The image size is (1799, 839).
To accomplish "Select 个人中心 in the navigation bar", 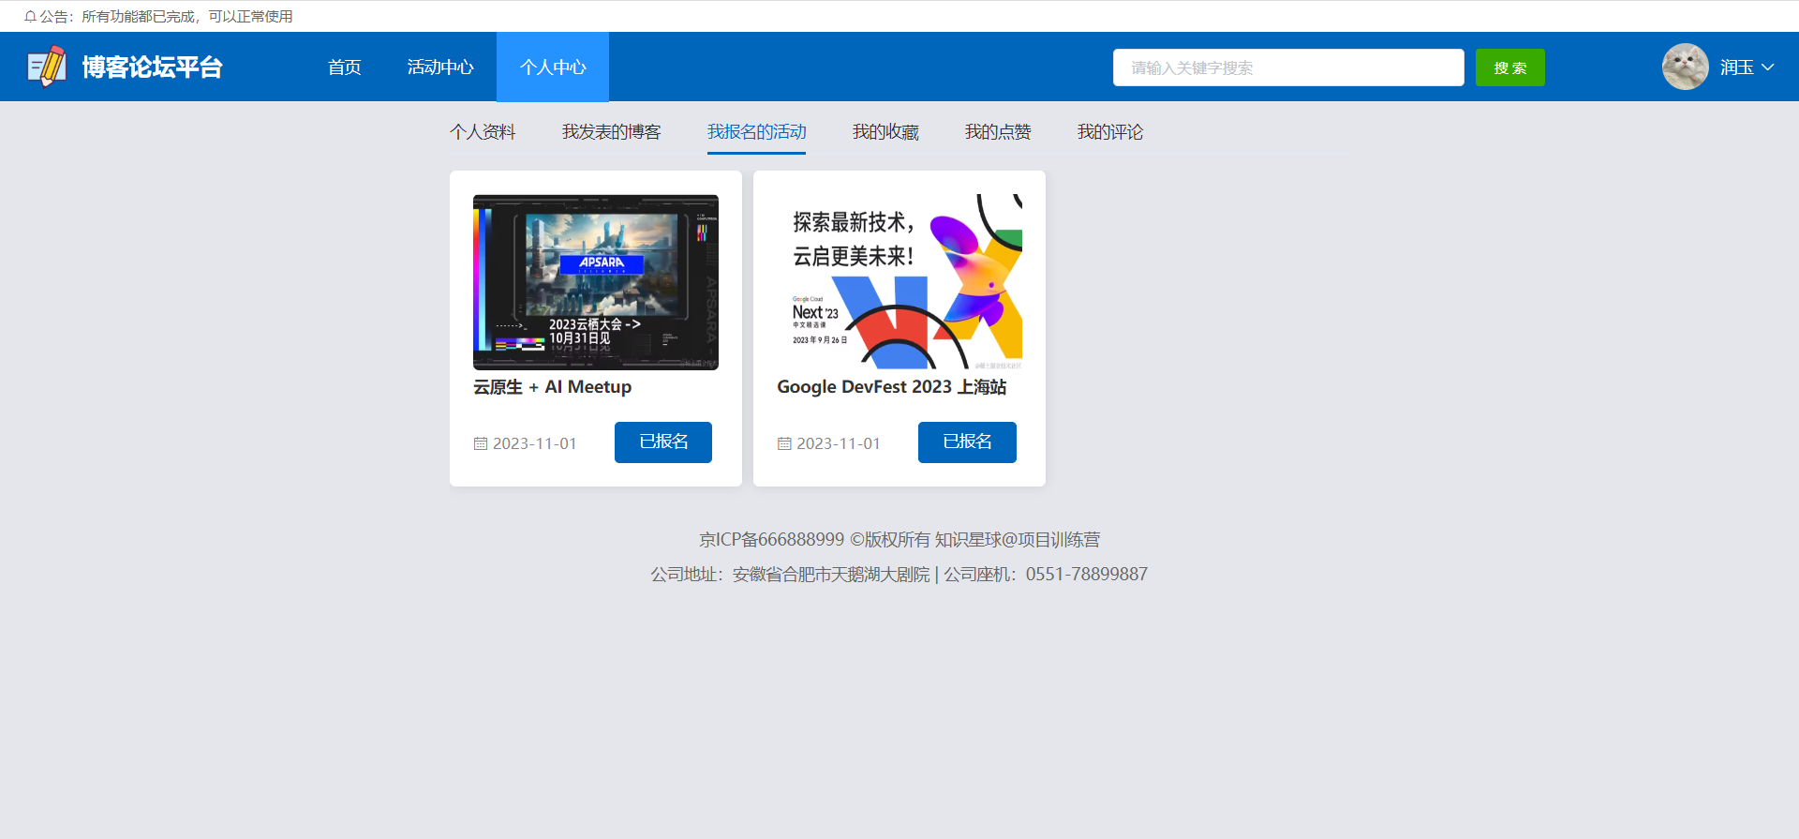I will click(553, 67).
